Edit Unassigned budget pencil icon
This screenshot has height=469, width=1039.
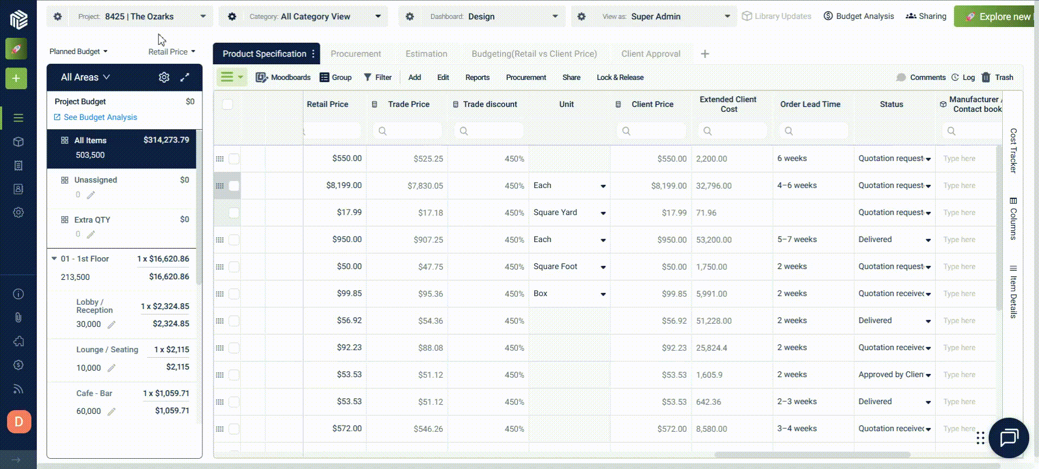click(x=91, y=195)
